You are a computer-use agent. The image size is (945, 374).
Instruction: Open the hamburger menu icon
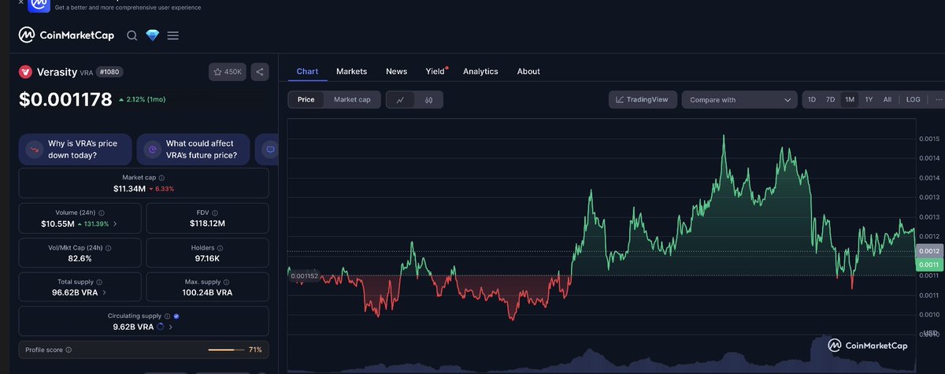tap(173, 35)
